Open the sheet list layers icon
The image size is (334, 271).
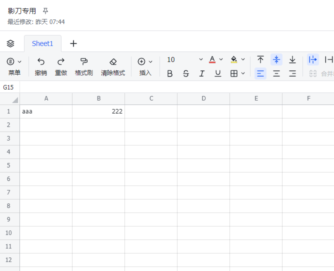point(10,43)
